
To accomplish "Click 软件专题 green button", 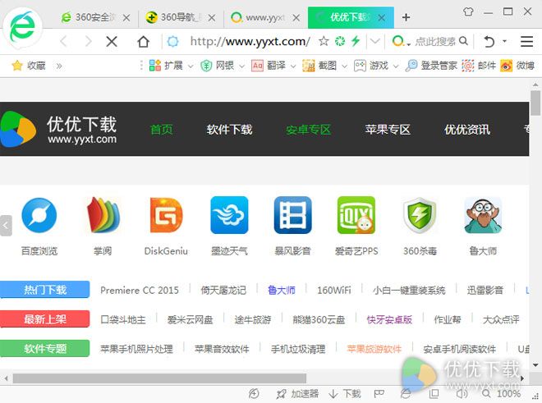I will [x=45, y=348].
